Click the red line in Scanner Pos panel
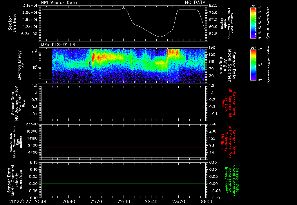Viewport: 297px width, 205px height. coord(123,147)
